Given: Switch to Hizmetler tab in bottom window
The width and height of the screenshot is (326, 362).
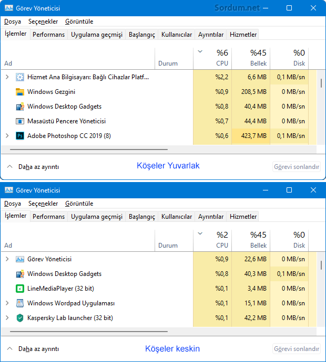Looking at the screenshot, I should coord(243,217).
